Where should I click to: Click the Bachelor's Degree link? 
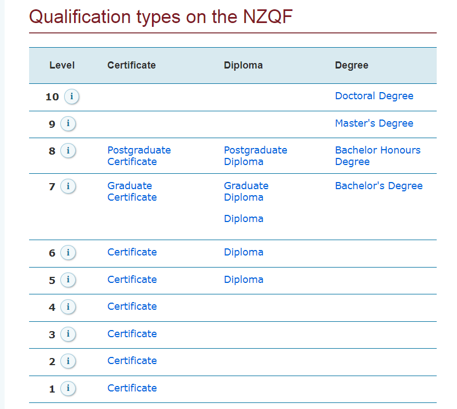pos(379,186)
